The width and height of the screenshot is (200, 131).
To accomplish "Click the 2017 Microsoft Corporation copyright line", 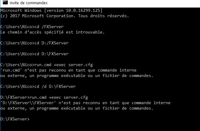I will tap(64, 16).
